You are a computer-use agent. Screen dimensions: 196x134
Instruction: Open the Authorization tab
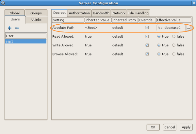coord(79,13)
